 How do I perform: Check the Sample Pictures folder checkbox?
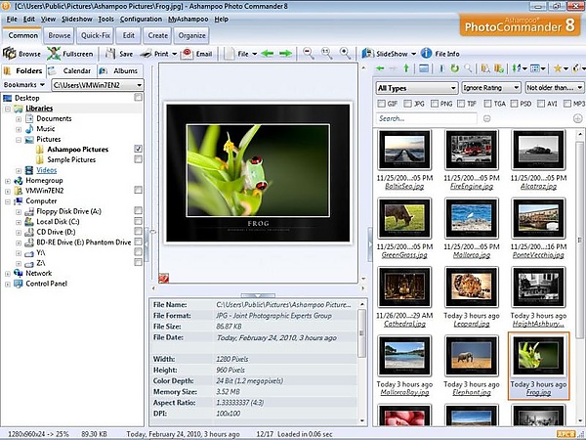click(139, 159)
